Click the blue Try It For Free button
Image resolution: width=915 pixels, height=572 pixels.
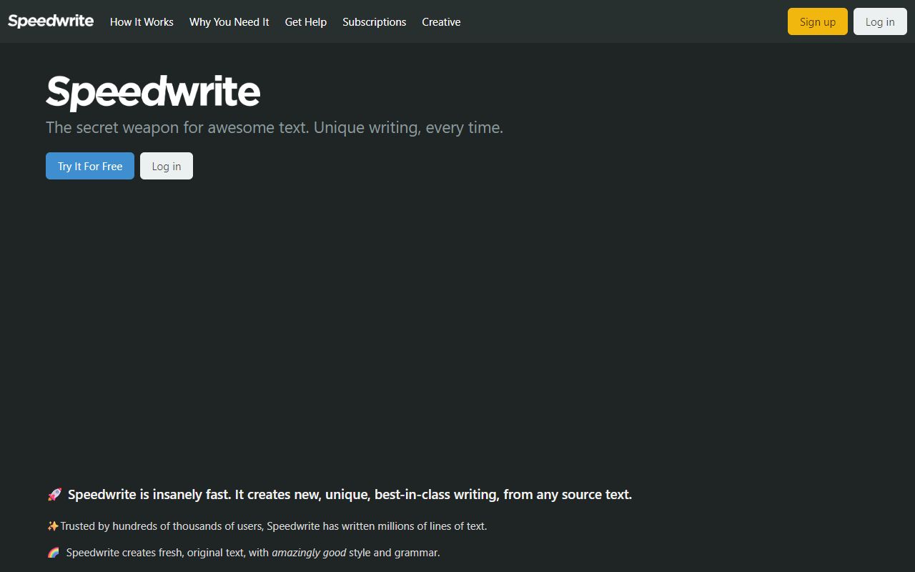tap(89, 166)
